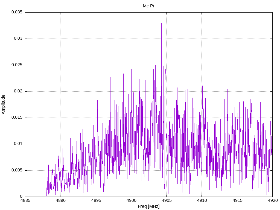
Task: Click the plot title 'Mc-Pi'
Action: pyautogui.click(x=148, y=6)
